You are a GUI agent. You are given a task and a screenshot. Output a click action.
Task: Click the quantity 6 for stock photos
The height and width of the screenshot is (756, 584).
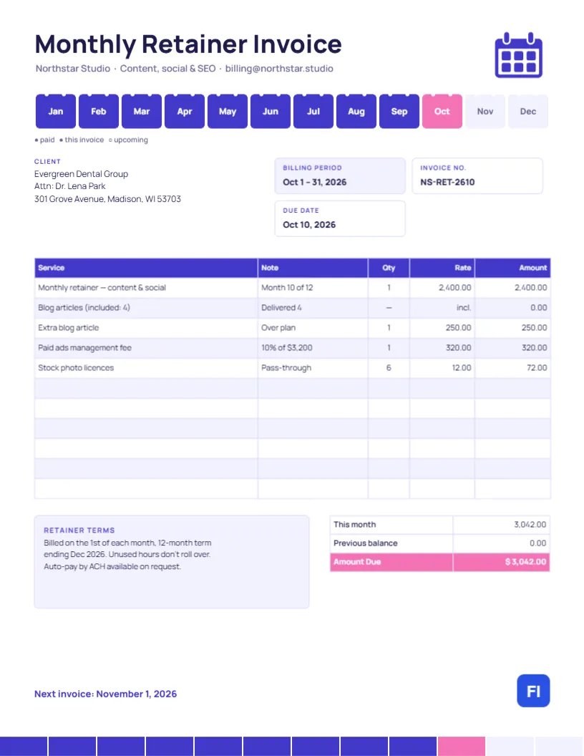(x=389, y=368)
